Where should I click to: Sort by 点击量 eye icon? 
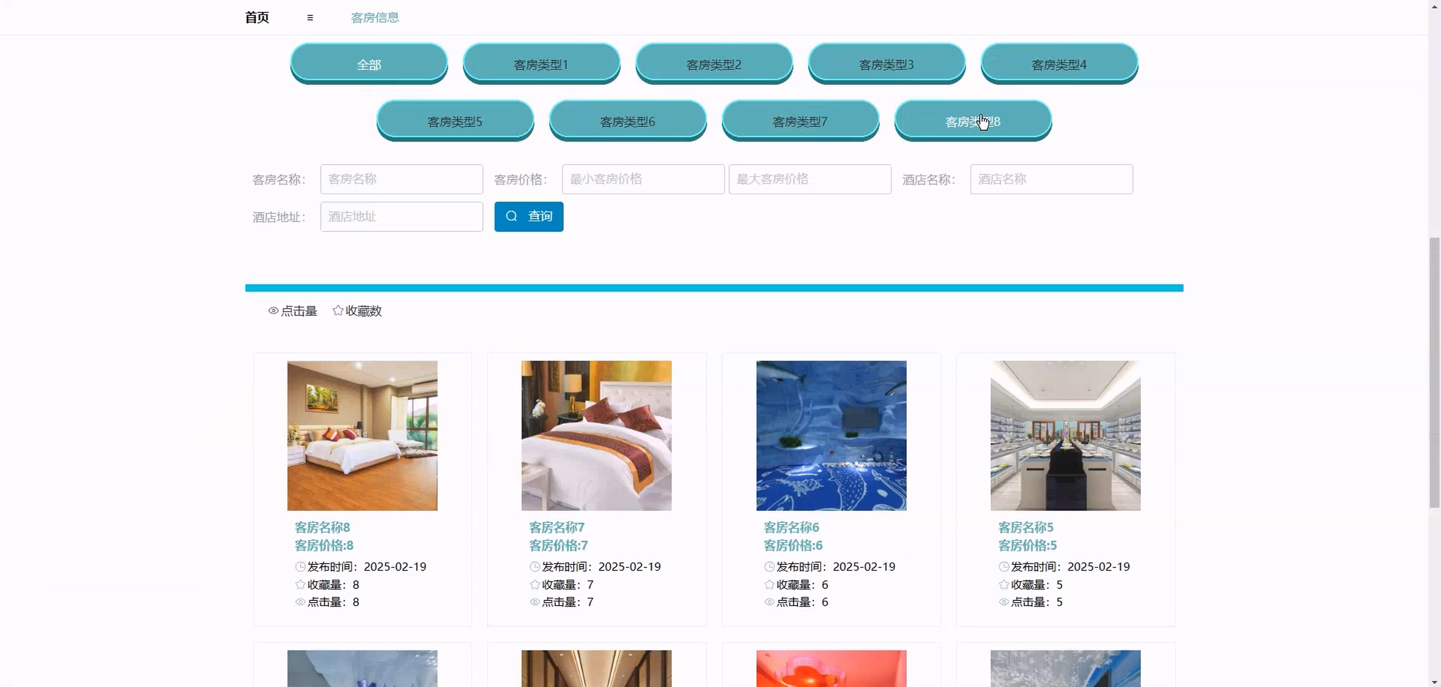click(x=273, y=311)
